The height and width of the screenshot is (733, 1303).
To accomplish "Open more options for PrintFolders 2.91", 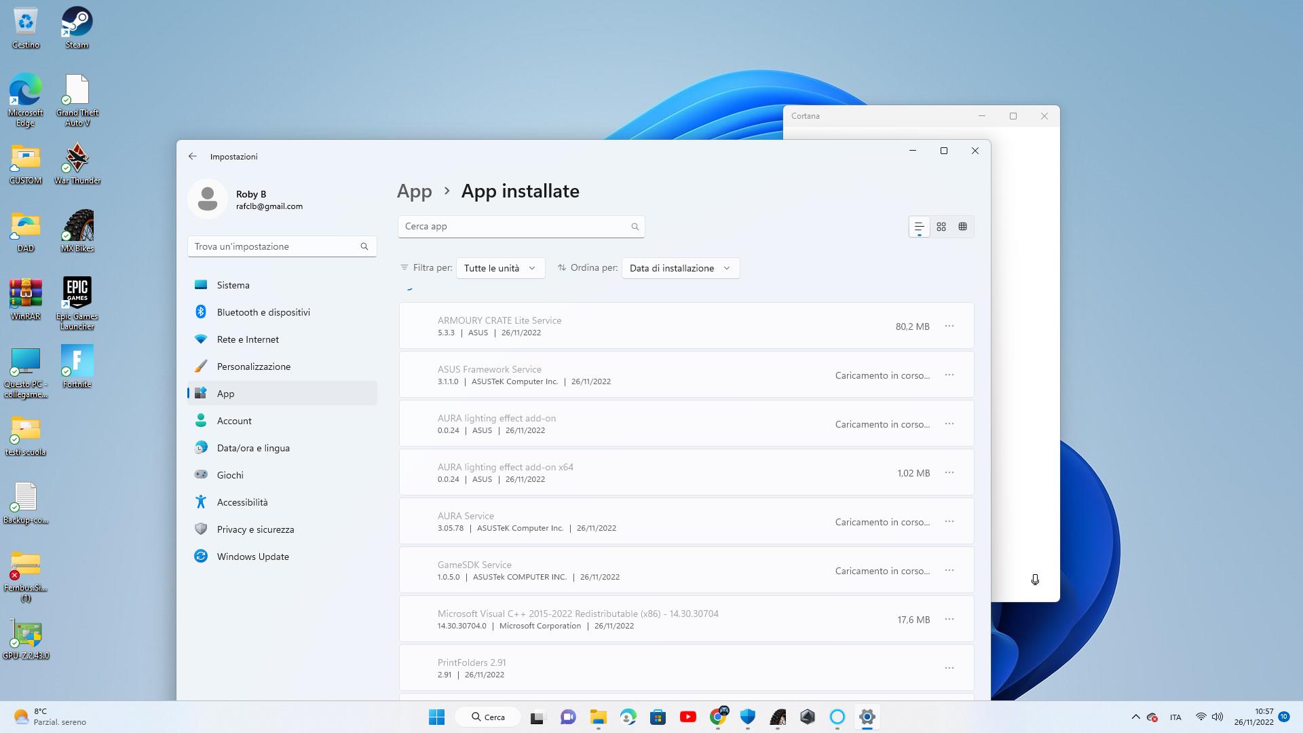I will click(949, 669).
